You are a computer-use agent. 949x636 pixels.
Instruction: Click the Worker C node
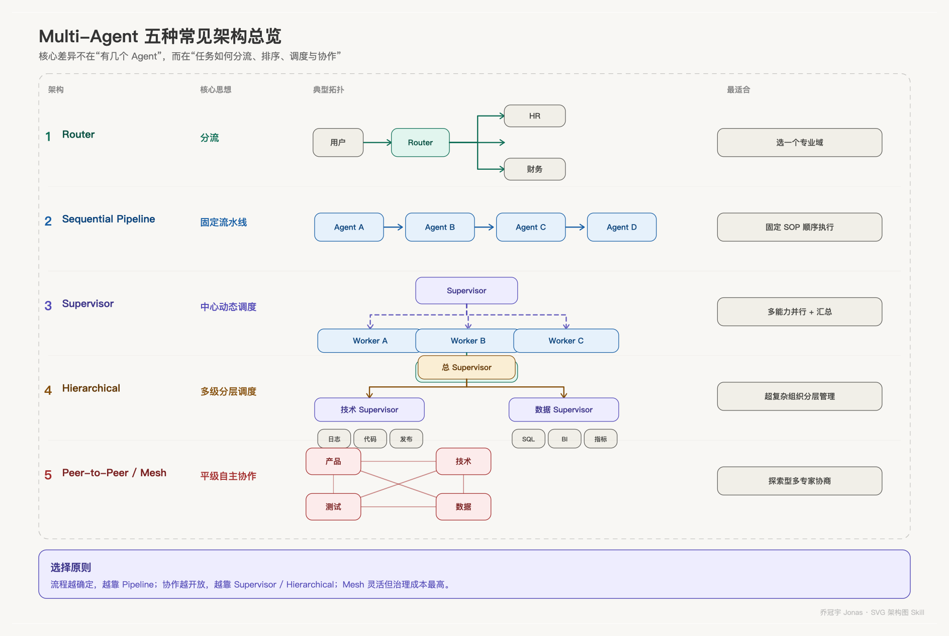tap(566, 341)
